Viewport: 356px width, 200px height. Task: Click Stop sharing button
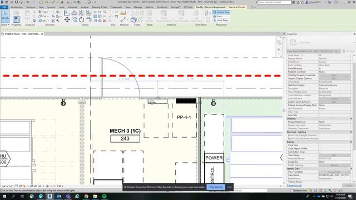click(x=216, y=187)
